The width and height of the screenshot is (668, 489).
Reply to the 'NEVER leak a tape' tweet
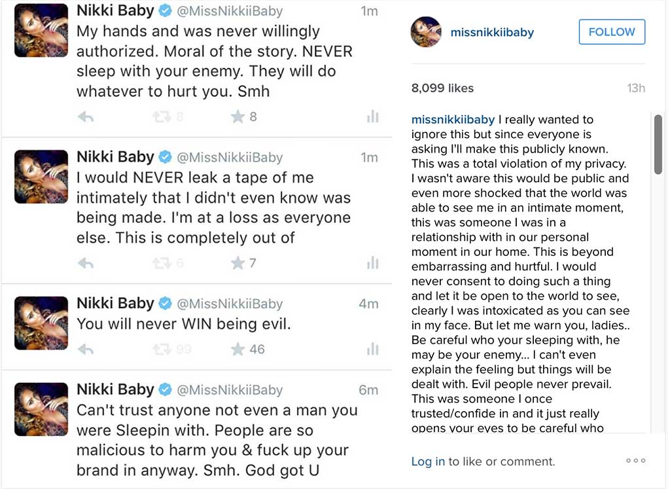tap(86, 263)
